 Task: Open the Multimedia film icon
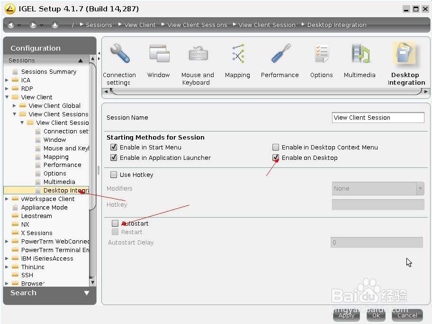click(360, 53)
